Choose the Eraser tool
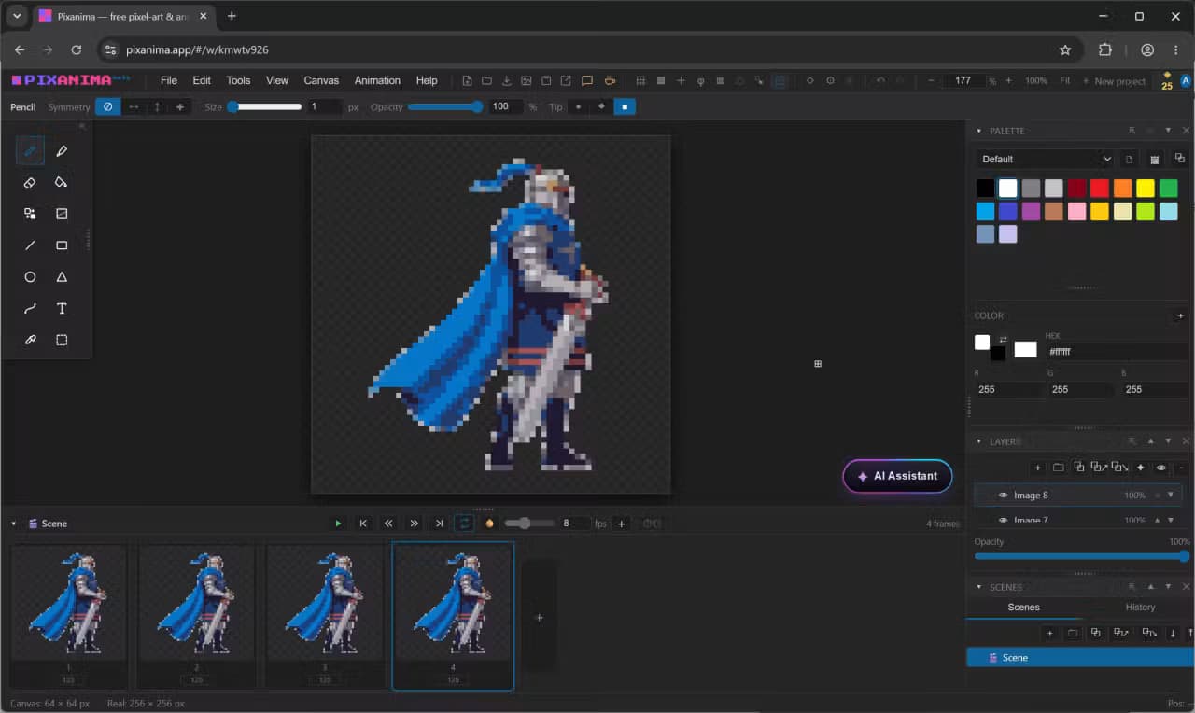Image resolution: width=1195 pixels, height=713 pixels. pos(30,182)
